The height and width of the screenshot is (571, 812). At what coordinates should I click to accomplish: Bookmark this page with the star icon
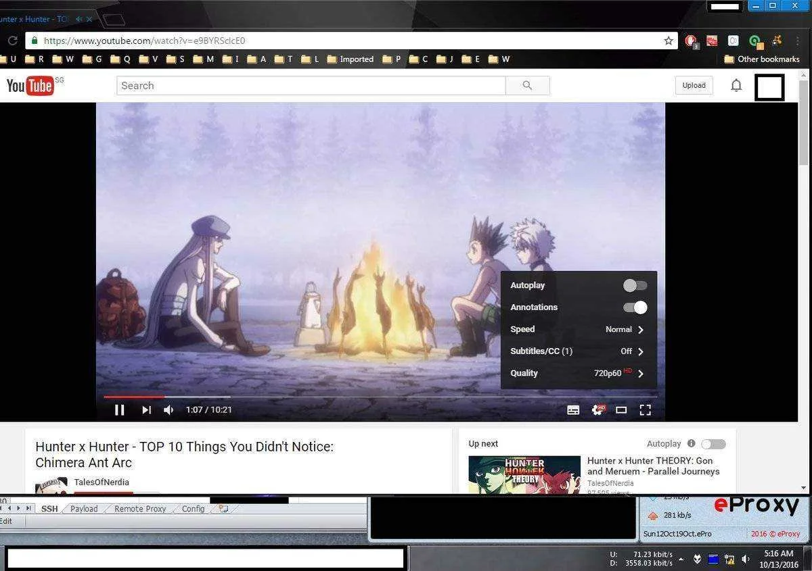tap(669, 41)
